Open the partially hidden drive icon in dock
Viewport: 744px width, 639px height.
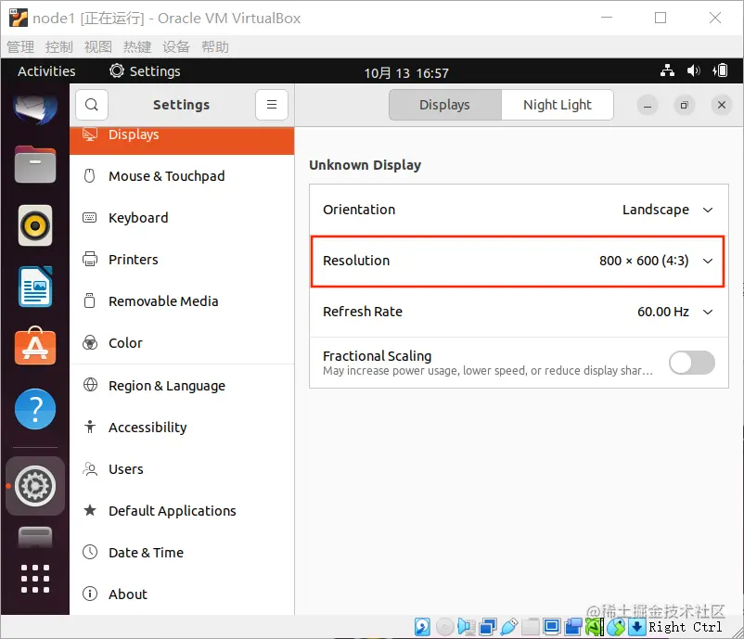[x=35, y=537]
